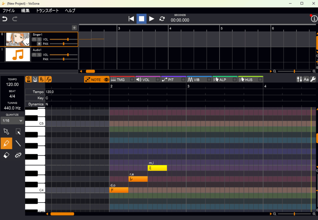This screenshot has width=318, height=220.
Task: Click the info icon at top right
Action: coord(314,19)
